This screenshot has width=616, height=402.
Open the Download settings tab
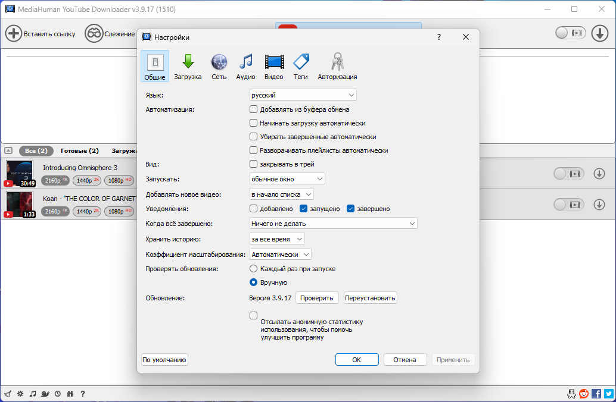pyautogui.click(x=188, y=66)
